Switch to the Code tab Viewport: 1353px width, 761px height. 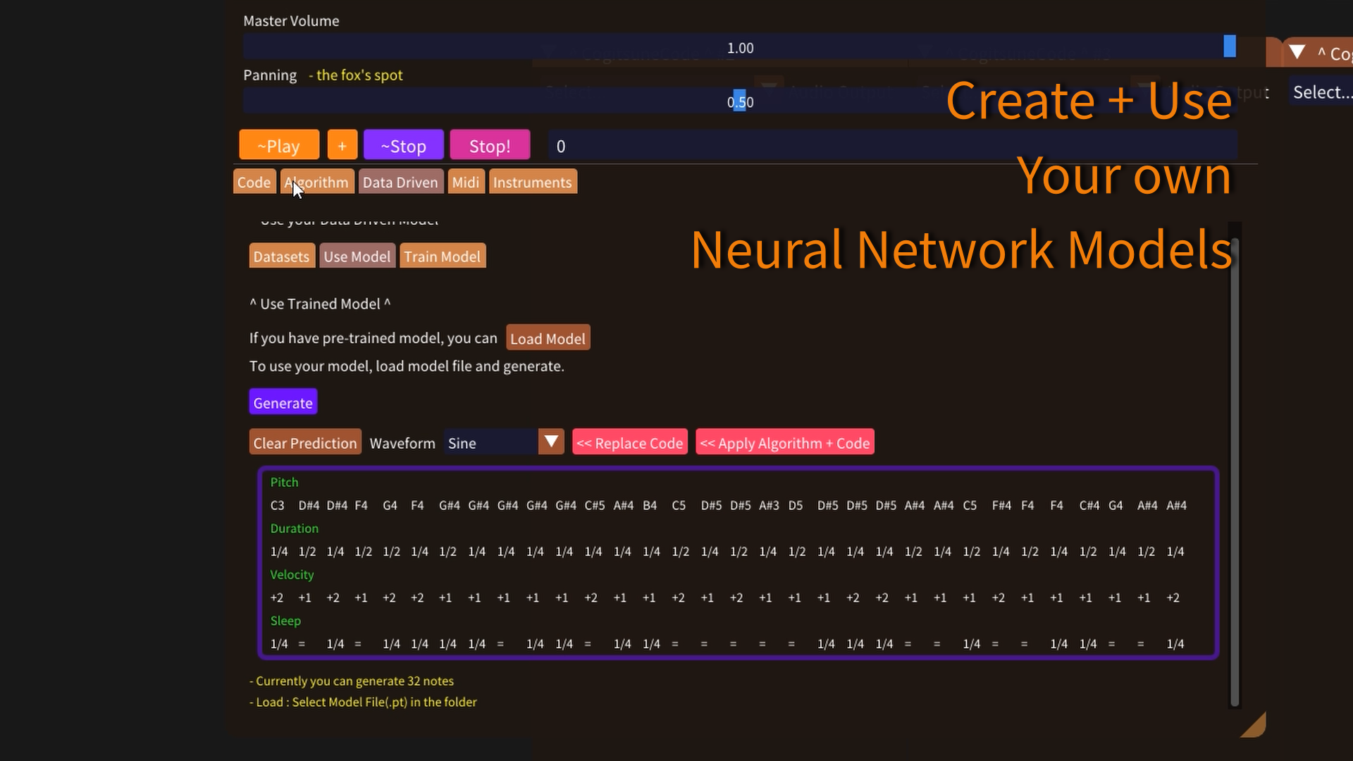(x=254, y=182)
